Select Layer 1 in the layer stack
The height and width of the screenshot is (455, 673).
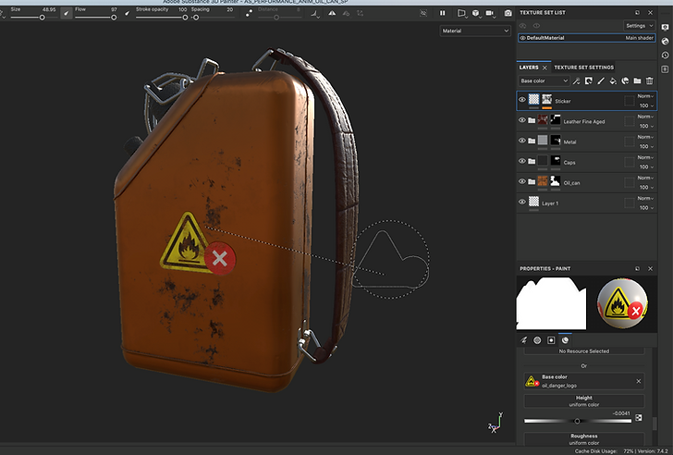[x=586, y=203]
